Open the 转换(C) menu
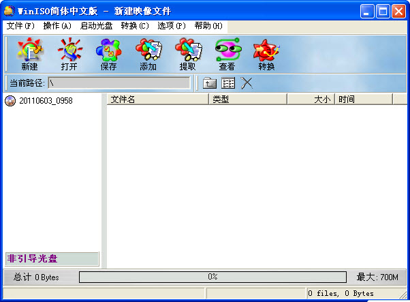The width and height of the screenshot is (410, 302). pyautogui.click(x=135, y=26)
